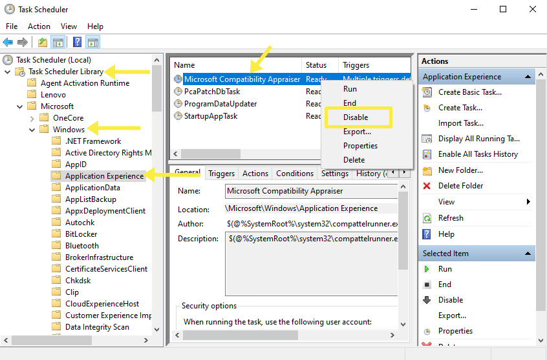Click the New Folder icon
547x360 pixels.
[427, 170]
